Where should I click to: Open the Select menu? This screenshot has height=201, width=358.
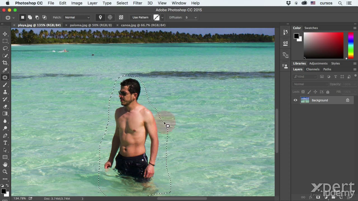pyautogui.click(x=122, y=3)
